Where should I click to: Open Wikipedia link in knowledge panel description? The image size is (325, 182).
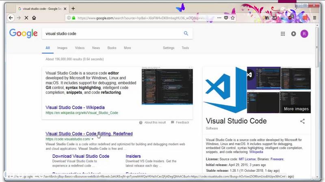pyautogui.click(x=256, y=152)
